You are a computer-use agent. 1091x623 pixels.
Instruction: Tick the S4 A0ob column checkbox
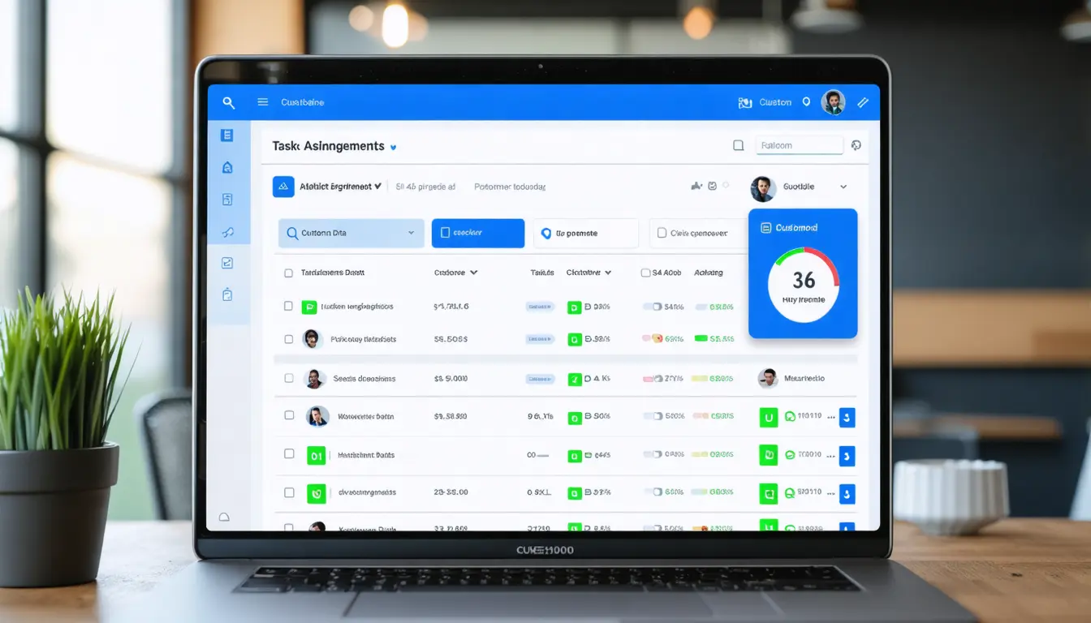click(647, 273)
